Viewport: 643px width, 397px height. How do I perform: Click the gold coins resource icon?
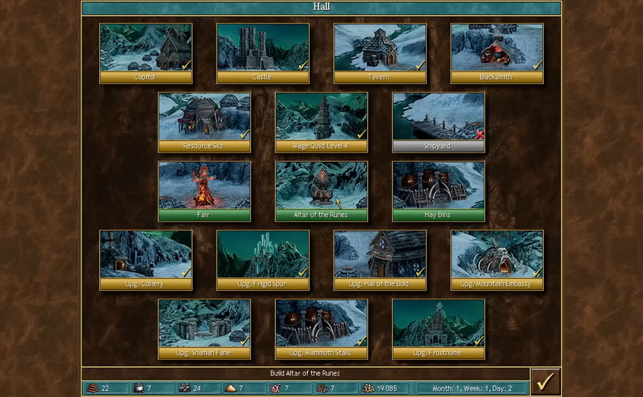[369, 388]
